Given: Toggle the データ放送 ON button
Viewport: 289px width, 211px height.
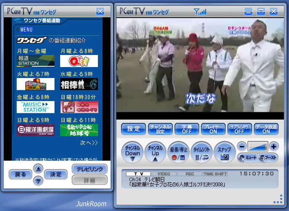Looking at the screenshot, I should [x=266, y=129].
